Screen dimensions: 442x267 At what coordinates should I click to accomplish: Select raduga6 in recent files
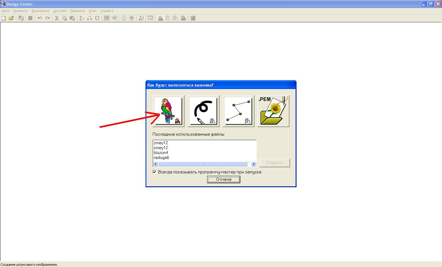click(161, 157)
